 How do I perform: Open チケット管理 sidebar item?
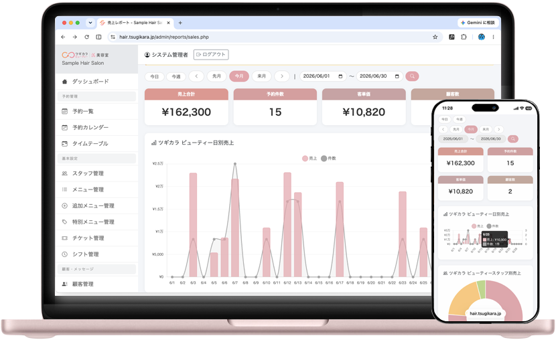click(x=96, y=238)
